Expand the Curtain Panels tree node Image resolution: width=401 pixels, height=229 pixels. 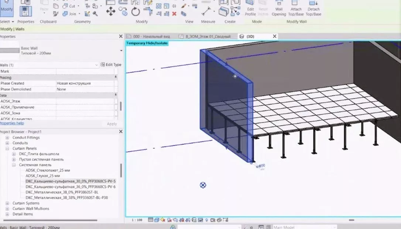click(7, 148)
